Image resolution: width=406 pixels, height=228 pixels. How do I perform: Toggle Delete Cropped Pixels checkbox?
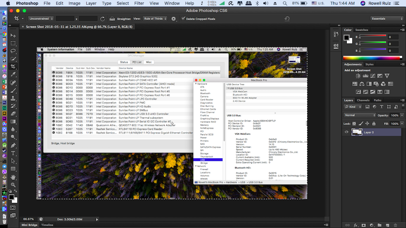tap(183, 18)
